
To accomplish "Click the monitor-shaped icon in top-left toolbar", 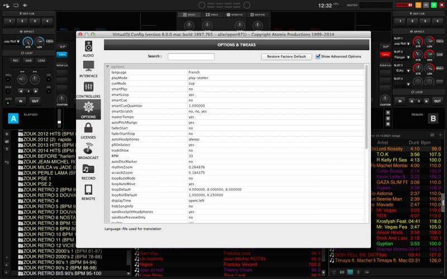I will pyautogui.click(x=16, y=5).
